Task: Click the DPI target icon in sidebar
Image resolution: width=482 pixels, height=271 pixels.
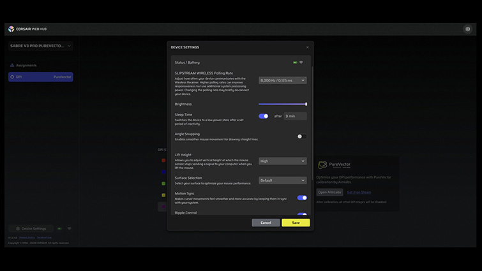Action: (12, 77)
